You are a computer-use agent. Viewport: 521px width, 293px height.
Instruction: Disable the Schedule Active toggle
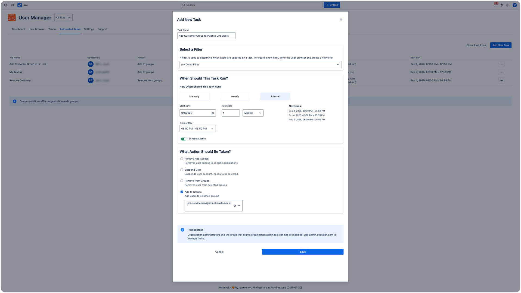[x=184, y=139]
